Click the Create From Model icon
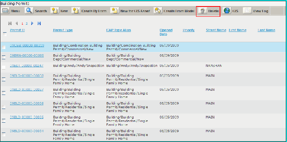 point(158,11)
